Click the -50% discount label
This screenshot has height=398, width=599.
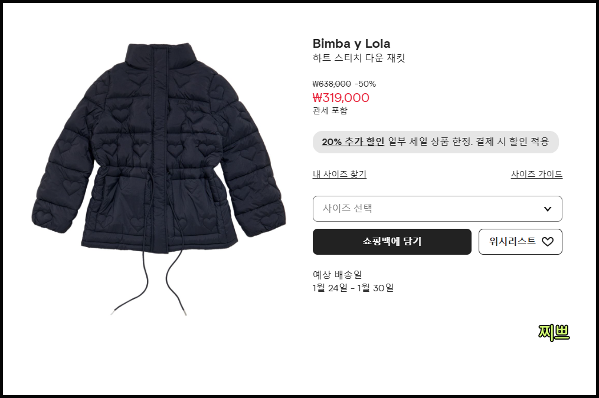pyautogui.click(x=365, y=84)
